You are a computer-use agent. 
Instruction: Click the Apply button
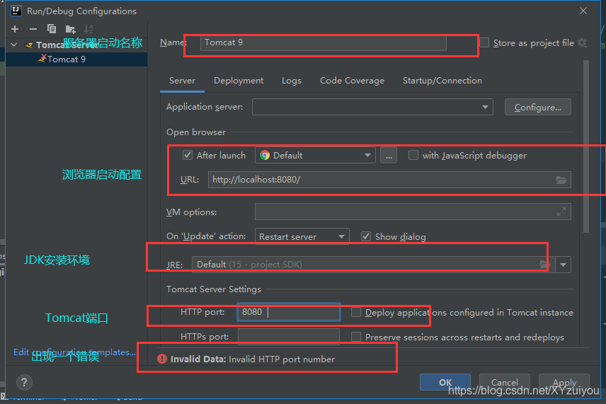[564, 382]
